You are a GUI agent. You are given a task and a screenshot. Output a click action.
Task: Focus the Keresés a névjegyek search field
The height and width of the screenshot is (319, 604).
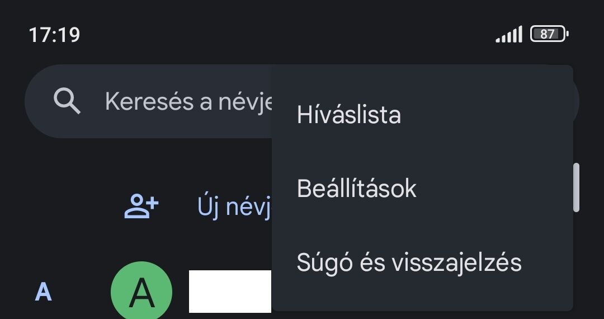coord(148,101)
